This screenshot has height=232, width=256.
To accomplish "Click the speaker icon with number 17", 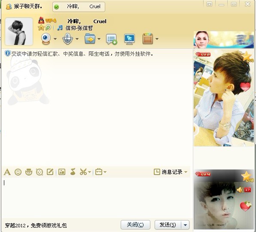I will pos(244,190).
